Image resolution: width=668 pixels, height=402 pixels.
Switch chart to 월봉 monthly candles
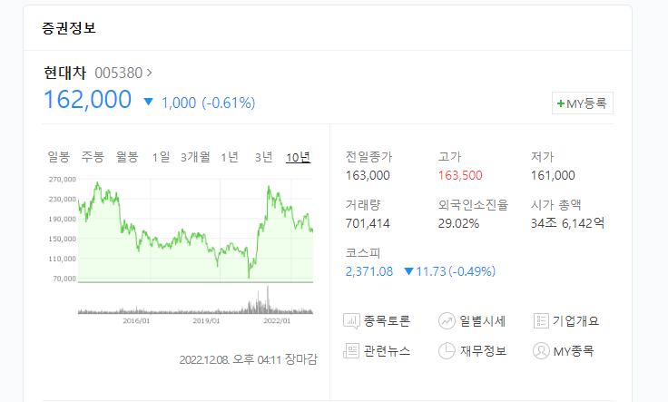coord(127,157)
